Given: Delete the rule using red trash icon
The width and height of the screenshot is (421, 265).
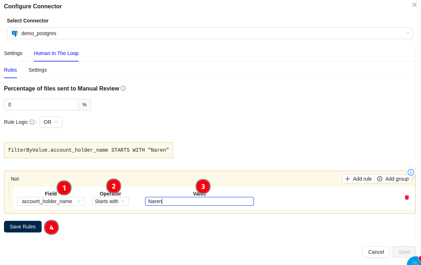Looking at the screenshot, I should coord(407,197).
